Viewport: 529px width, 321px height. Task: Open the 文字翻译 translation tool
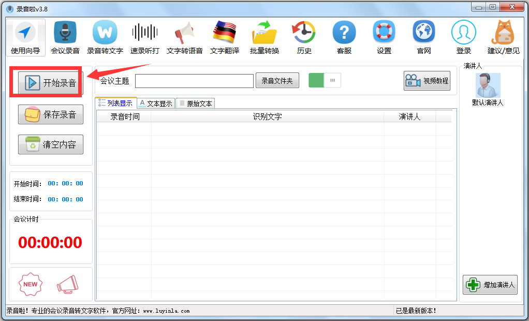click(x=225, y=36)
